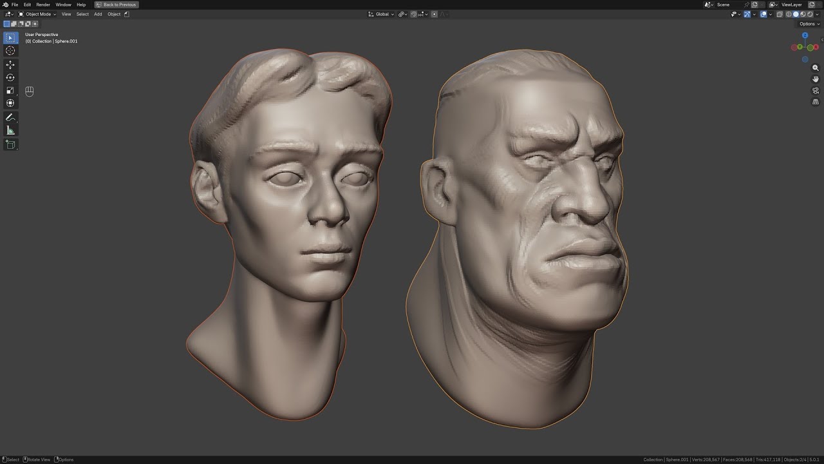Click the proportional falloff curve icon
This screenshot has height=464, width=824.
tap(443, 14)
